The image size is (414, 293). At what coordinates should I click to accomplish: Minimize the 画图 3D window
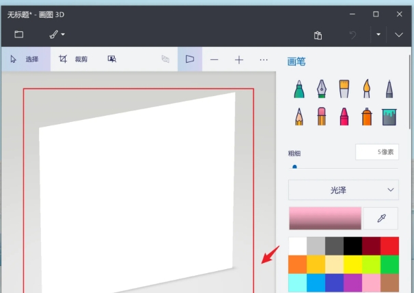pyautogui.click(x=353, y=14)
